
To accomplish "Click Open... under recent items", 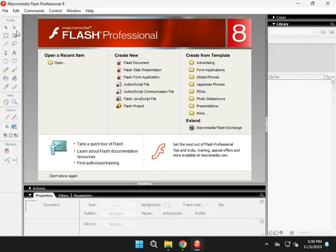I will pyautogui.click(x=57, y=63).
